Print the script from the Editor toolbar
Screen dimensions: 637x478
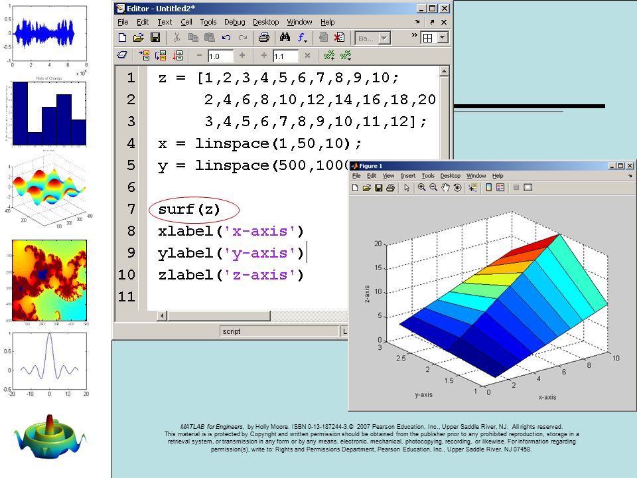click(x=264, y=38)
